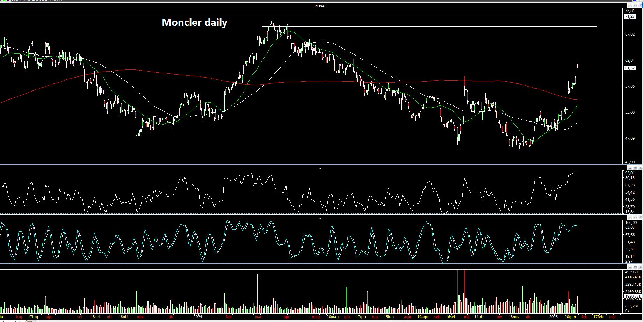Screen dimensions: 643x322
Task: Click the 17giu date label
Action: 361,317
